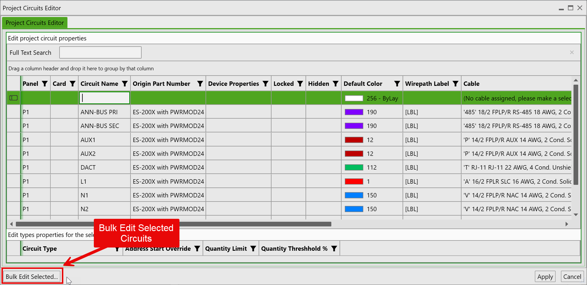587x285 pixels.
Task: Open the Quantity Limit filter dropdown
Action: tap(253, 248)
